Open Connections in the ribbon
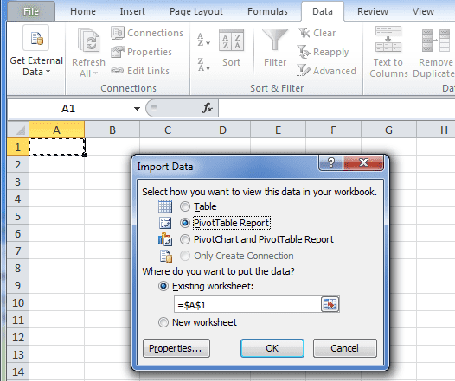Image resolution: width=455 pixels, height=381 pixels. [147, 33]
